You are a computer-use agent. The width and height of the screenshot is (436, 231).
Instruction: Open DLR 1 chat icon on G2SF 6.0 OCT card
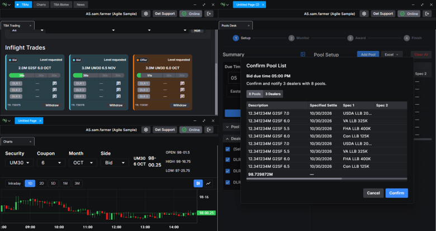55,83
